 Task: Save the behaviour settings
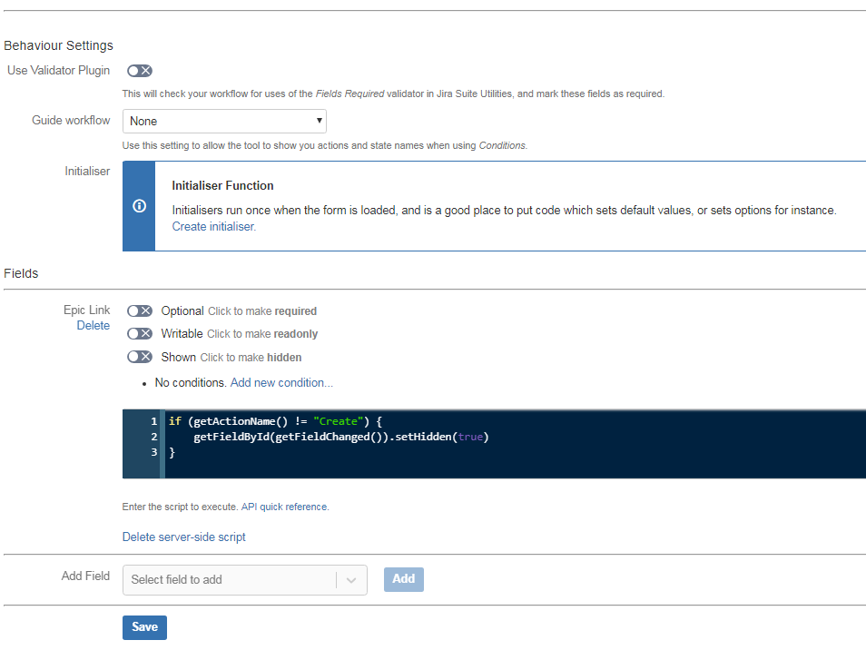pyautogui.click(x=144, y=627)
